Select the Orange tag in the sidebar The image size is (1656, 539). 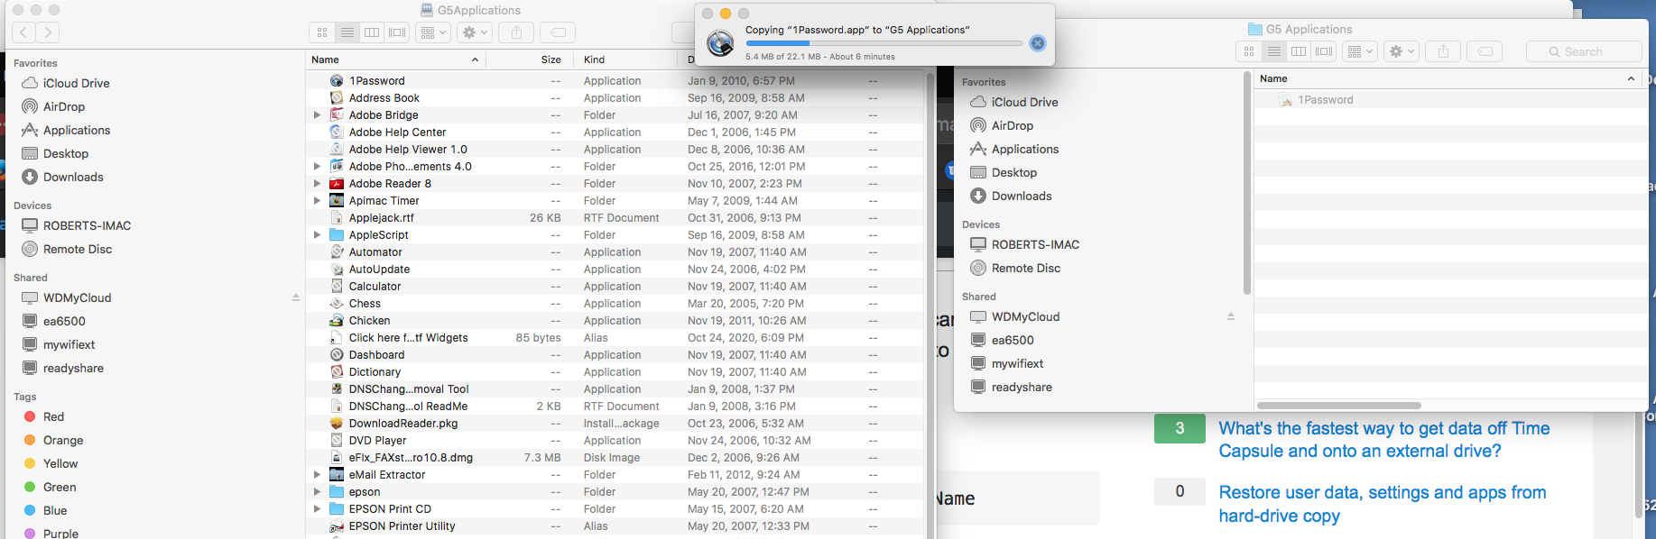click(63, 440)
